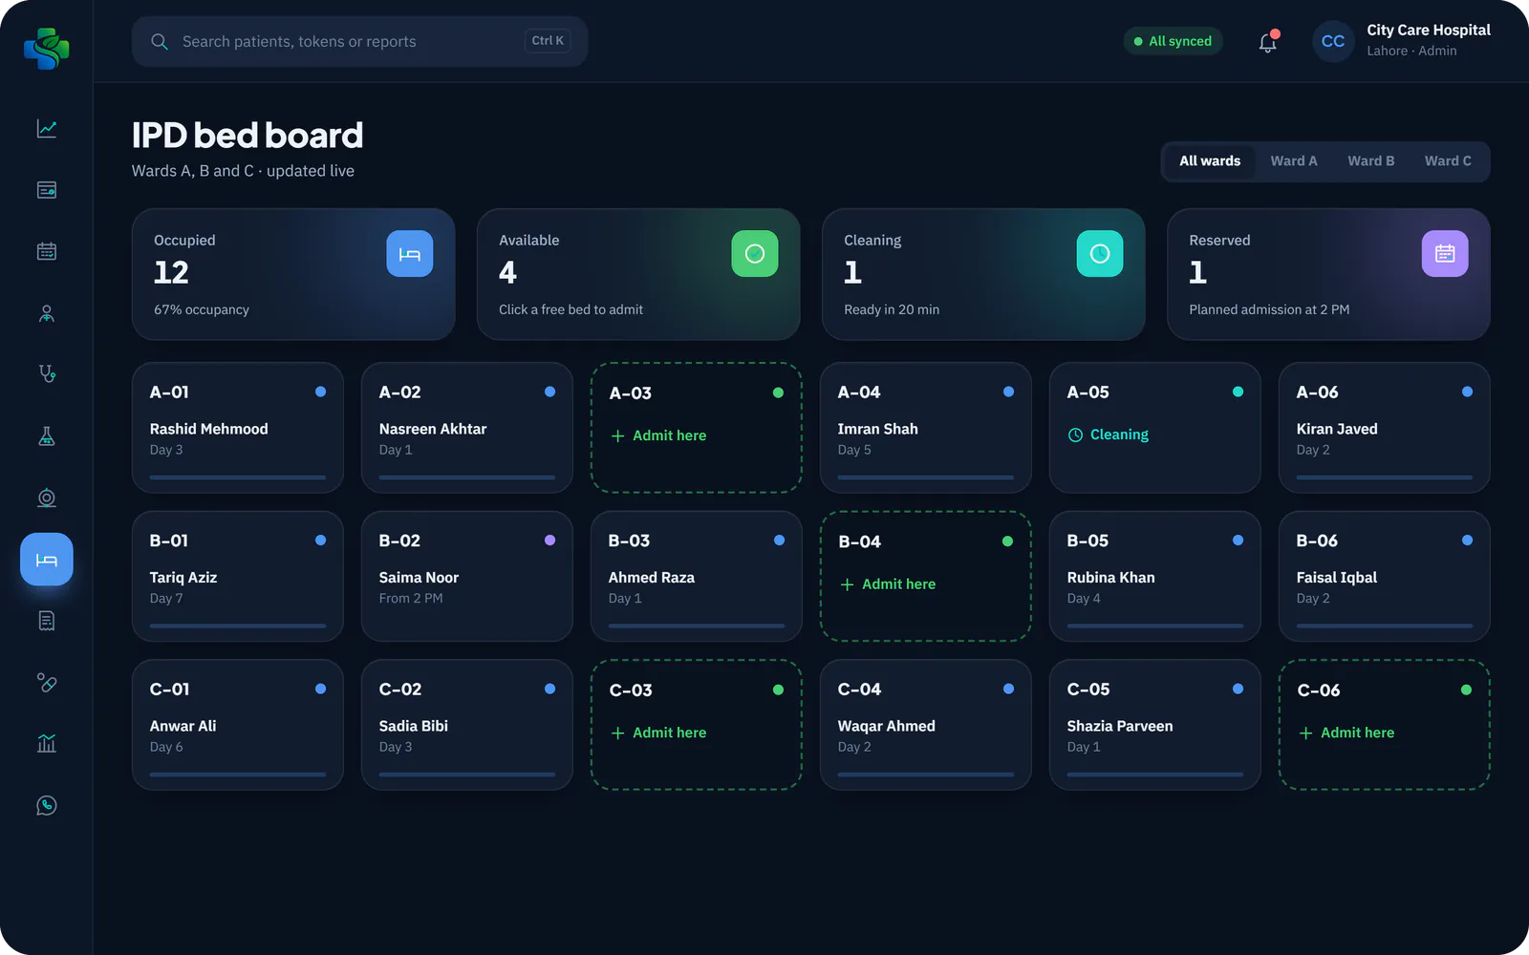Open the calendar appointments icon in the sidebar
The image size is (1529, 955).
[x=47, y=251]
